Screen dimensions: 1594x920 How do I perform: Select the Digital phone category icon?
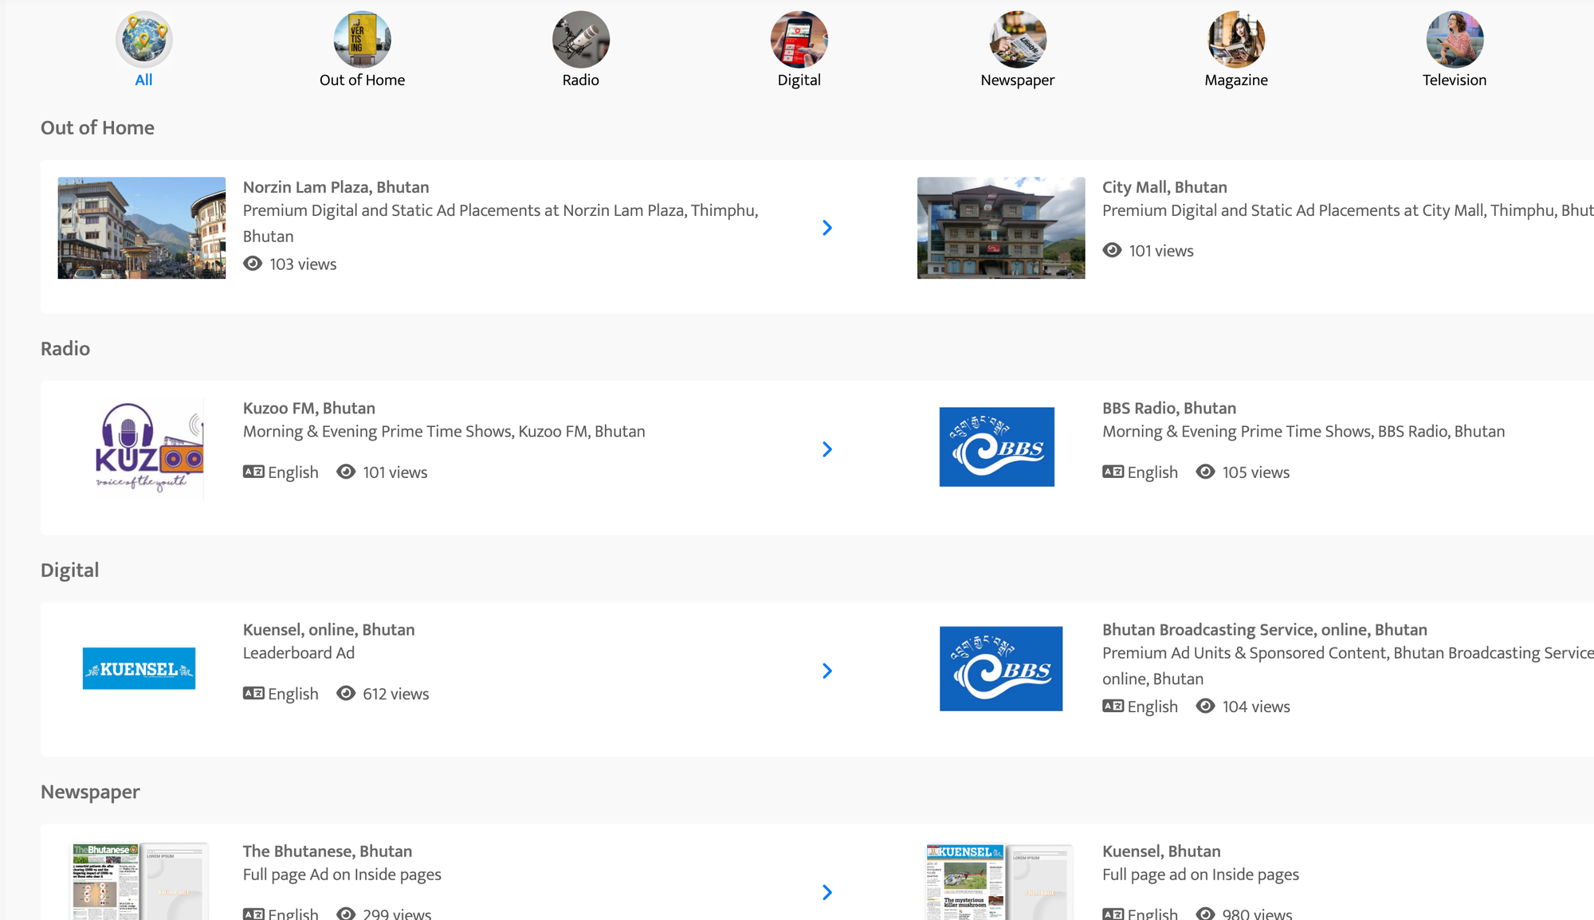799,39
